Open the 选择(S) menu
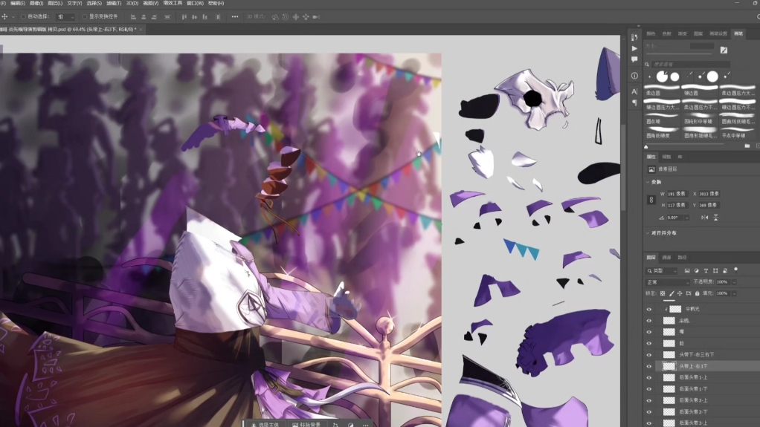Viewport: 760px width, 427px height. (x=94, y=4)
